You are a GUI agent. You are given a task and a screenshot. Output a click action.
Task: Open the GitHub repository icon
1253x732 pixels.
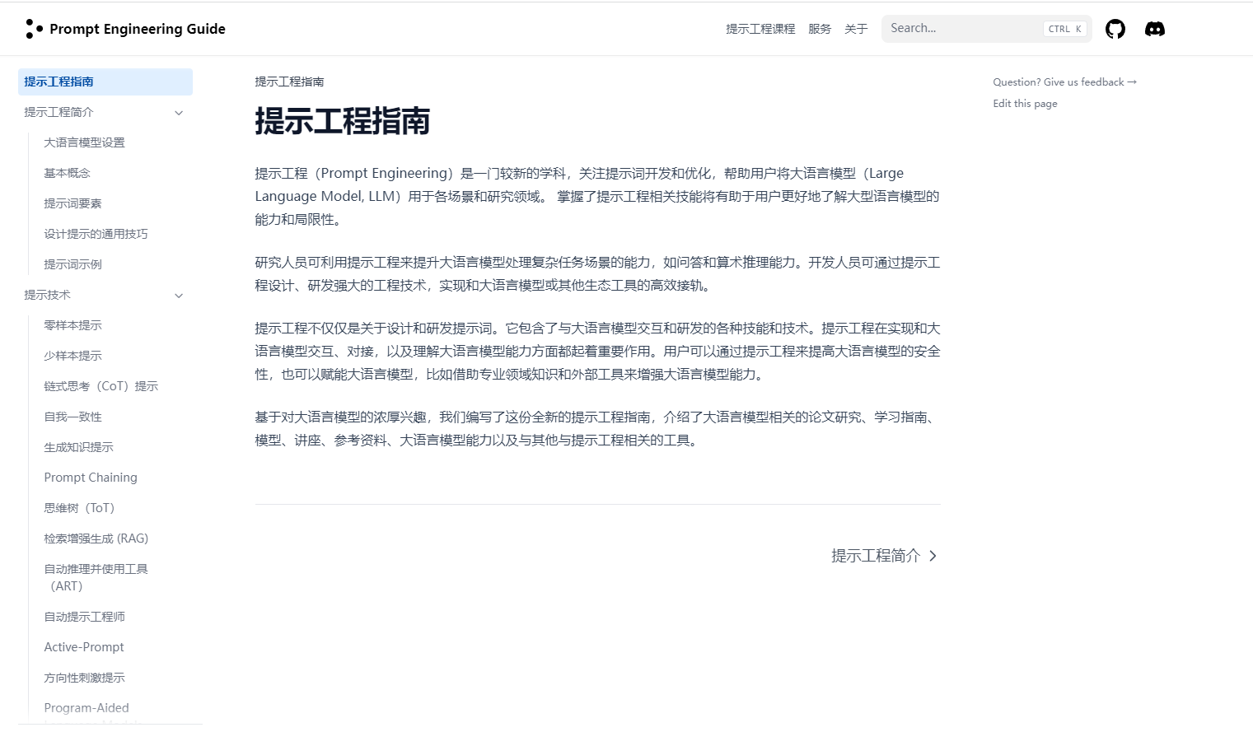1115,29
